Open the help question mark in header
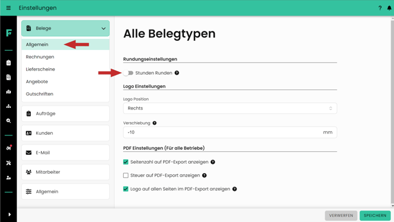 [380, 8]
